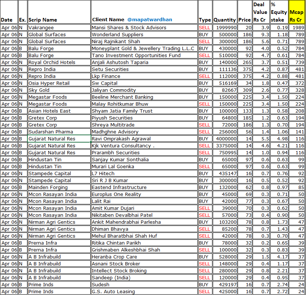The width and height of the screenshot is (306, 295).
Task: Select Anjali Ashutosh Taparia cell
Action: 144,62
